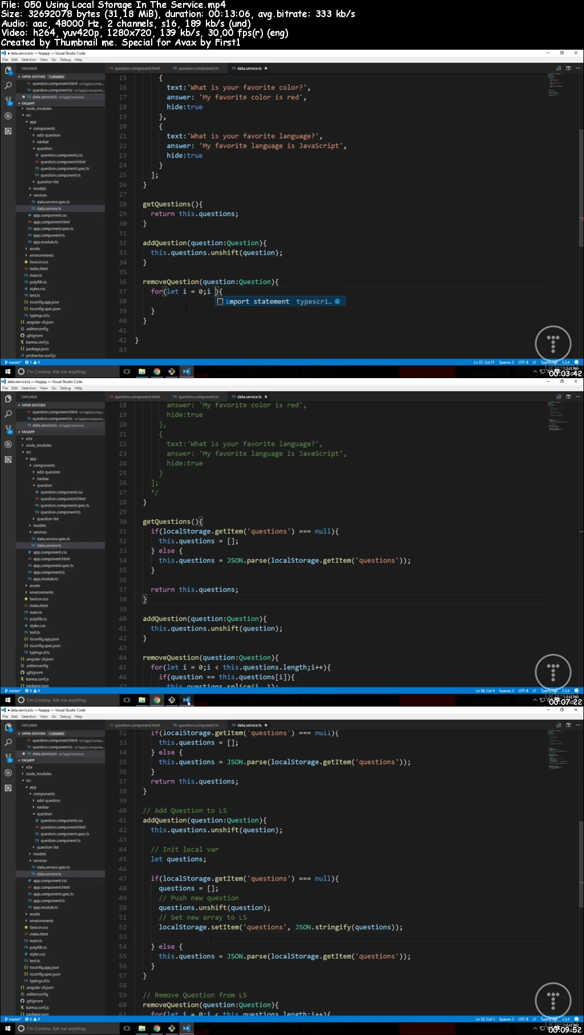Screen dimensions: 584x1035
Task: Switch to question.component.html tab in bottom frame
Action: tap(137, 725)
